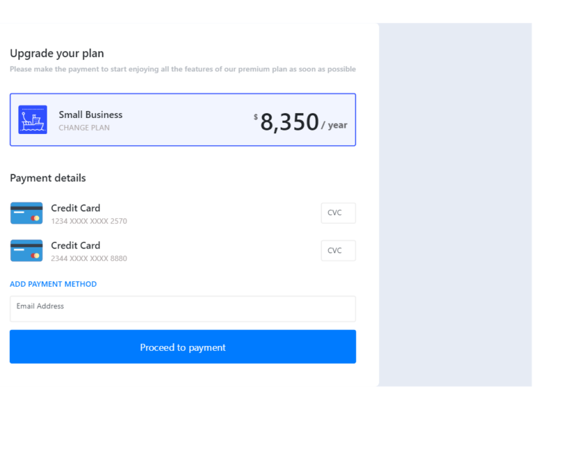Select the Small Business plan name
577x457 pixels.
(x=90, y=115)
